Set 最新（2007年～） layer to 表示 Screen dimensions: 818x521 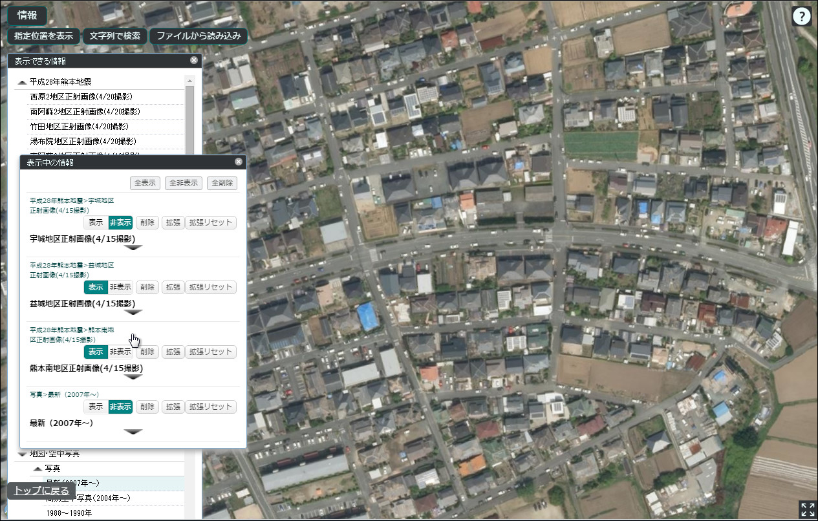point(96,407)
